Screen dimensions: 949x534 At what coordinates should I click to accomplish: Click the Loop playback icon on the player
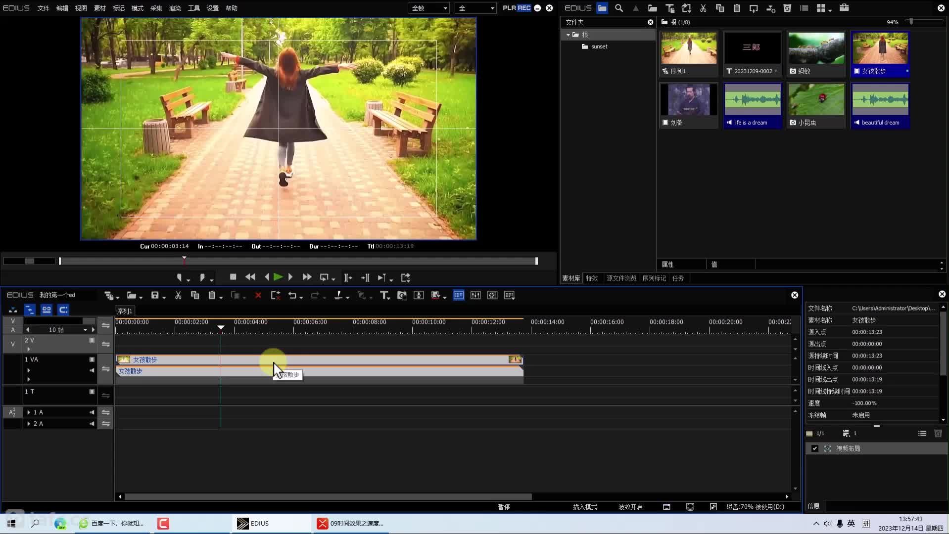click(324, 278)
